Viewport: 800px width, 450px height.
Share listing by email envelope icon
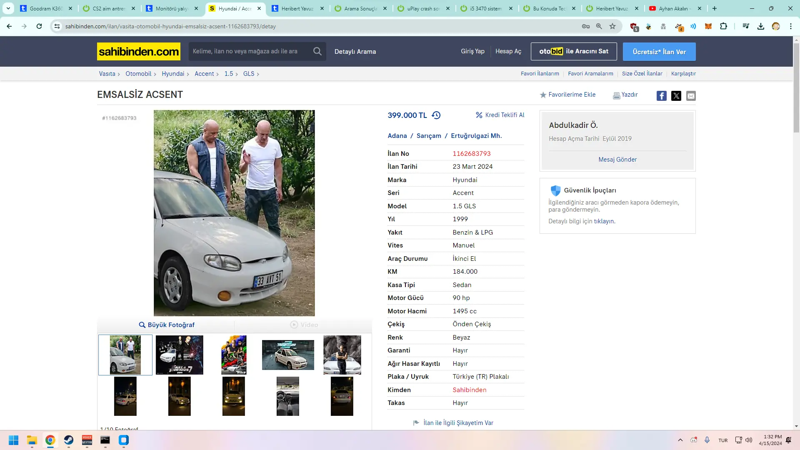pyautogui.click(x=691, y=96)
